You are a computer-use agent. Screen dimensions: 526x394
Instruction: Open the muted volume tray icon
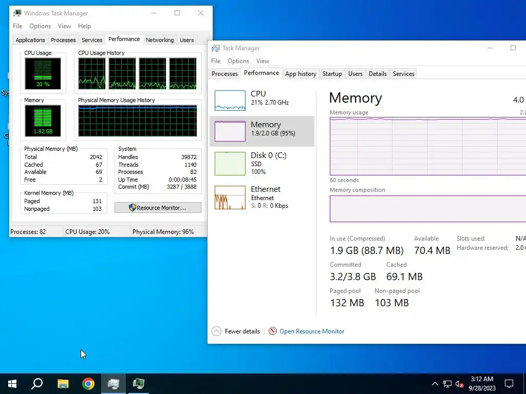[459, 384]
